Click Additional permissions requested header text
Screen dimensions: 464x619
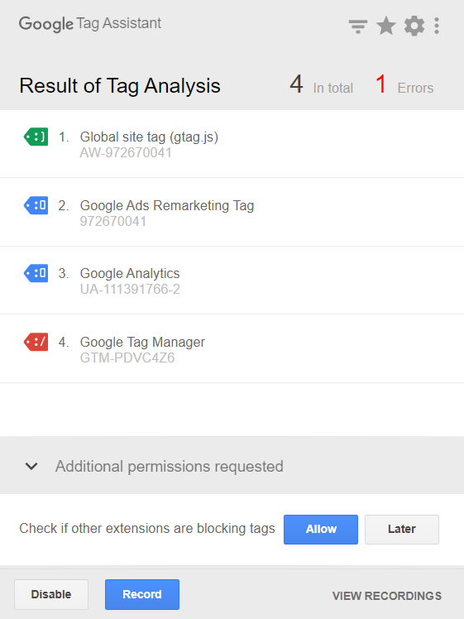[170, 467]
